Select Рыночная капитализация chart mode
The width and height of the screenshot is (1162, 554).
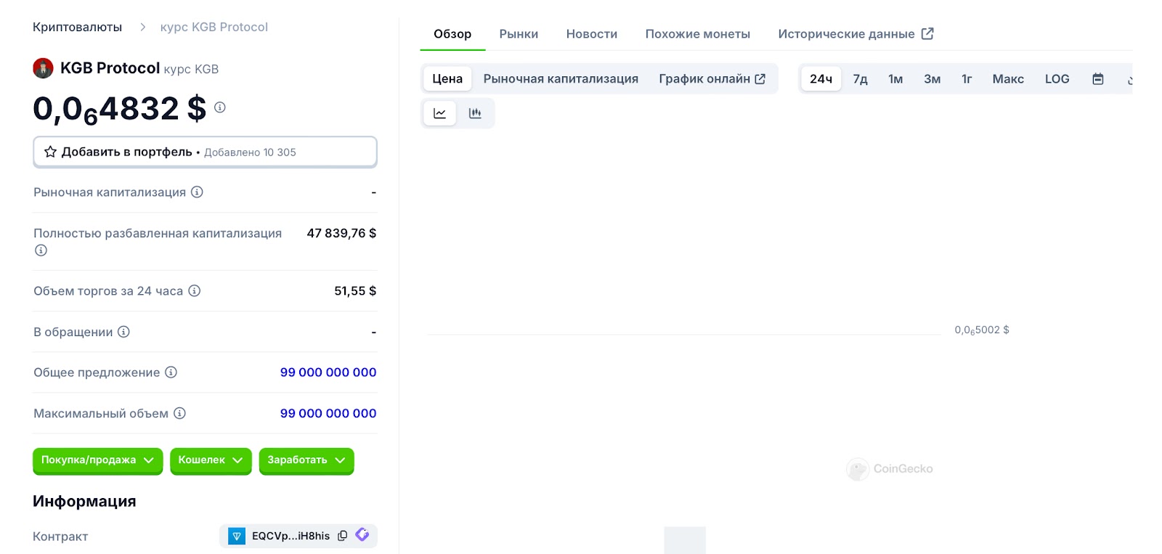click(x=561, y=78)
